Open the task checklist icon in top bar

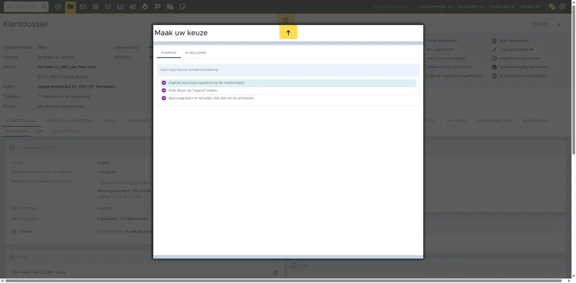pos(108,7)
